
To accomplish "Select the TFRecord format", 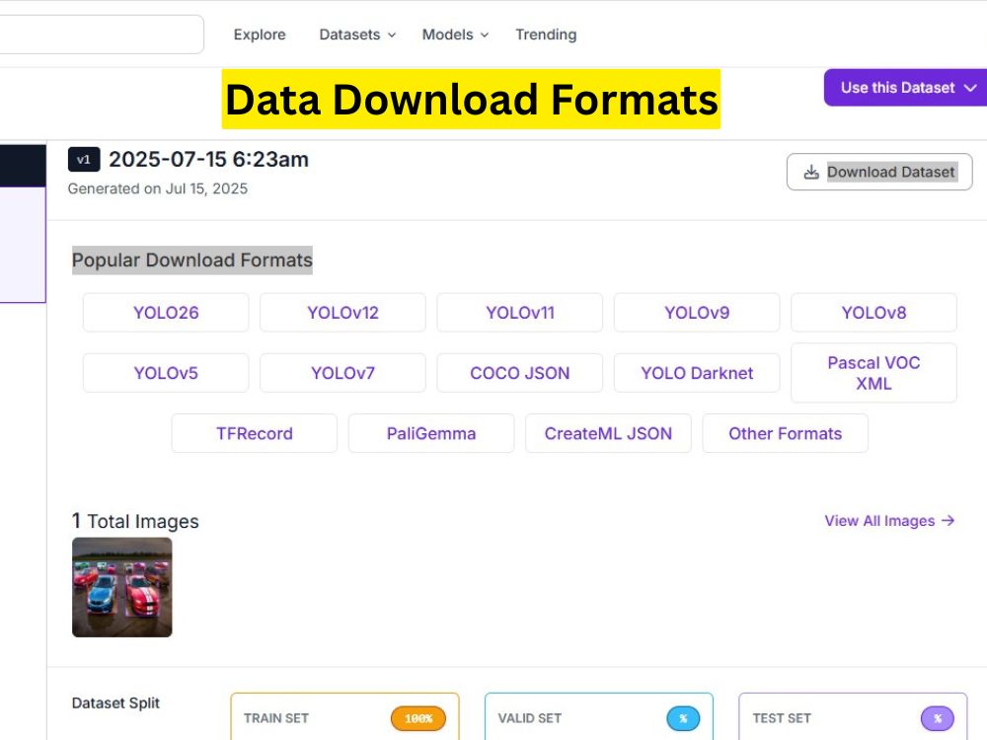I will (255, 433).
